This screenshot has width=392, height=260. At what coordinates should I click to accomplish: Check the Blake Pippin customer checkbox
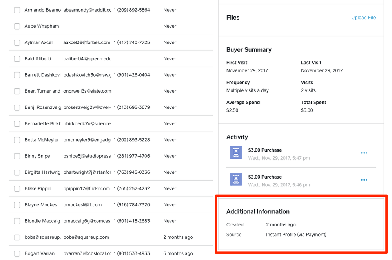(17, 189)
